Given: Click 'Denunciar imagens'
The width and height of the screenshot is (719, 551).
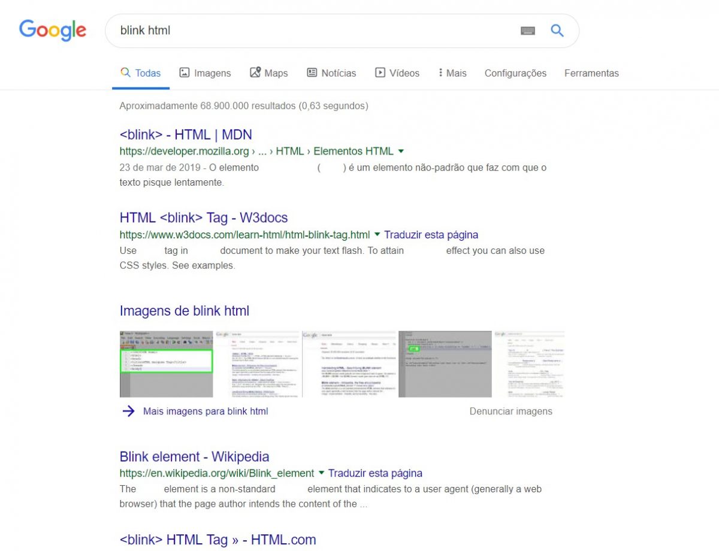Looking at the screenshot, I should tap(511, 411).
